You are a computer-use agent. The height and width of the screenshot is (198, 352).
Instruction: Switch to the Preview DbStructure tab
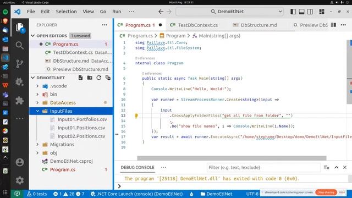click(311, 25)
